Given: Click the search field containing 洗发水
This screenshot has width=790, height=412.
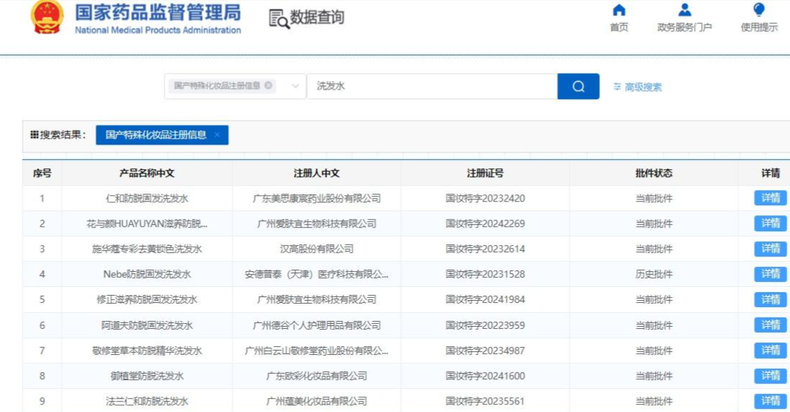Looking at the screenshot, I should coord(433,86).
